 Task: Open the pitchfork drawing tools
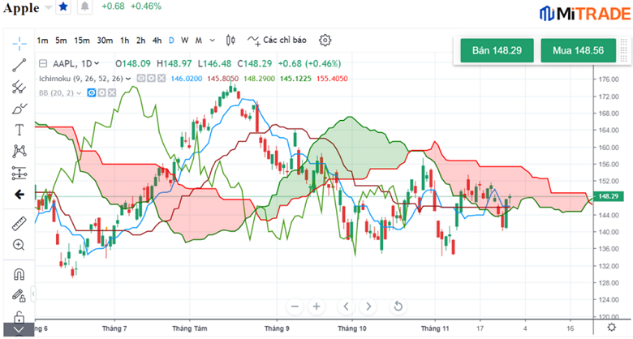19,87
